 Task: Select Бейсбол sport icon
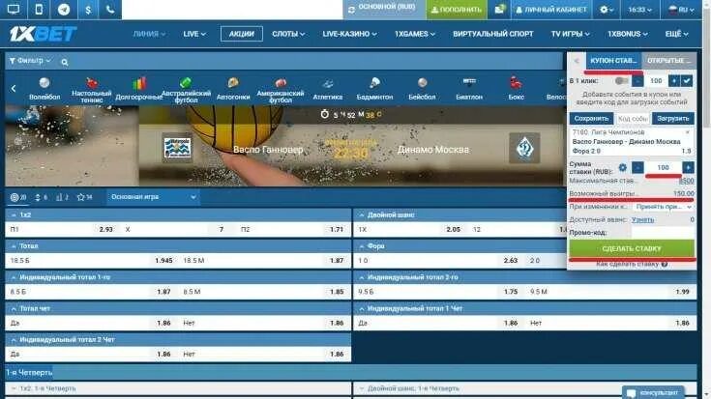422,88
